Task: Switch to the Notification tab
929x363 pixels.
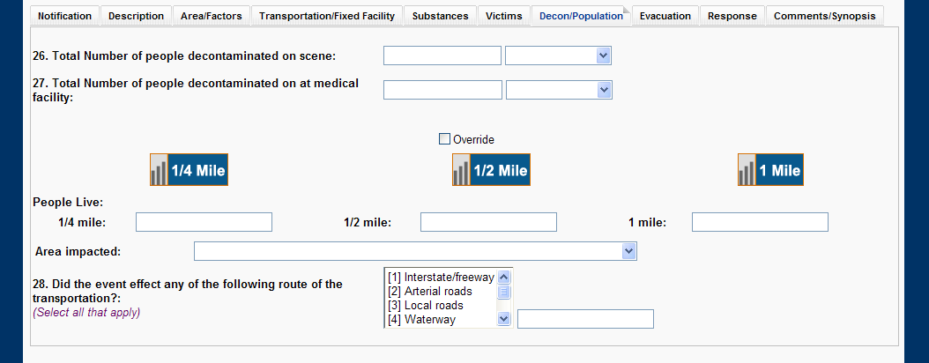Action: pos(64,16)
